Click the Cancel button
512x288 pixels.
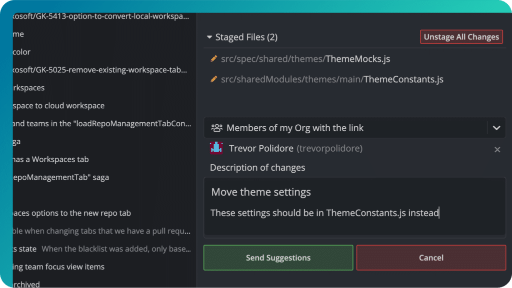click(431, 258)
